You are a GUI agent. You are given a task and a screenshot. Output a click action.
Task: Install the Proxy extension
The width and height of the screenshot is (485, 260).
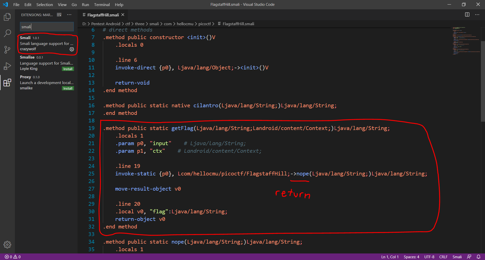[68, 88]
